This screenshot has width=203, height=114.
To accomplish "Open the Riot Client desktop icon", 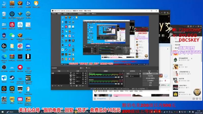I will (20, 68).
